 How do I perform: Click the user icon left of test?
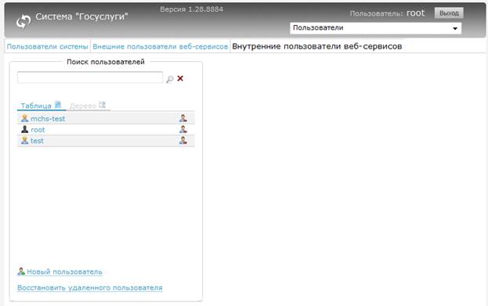pos(24,140)
